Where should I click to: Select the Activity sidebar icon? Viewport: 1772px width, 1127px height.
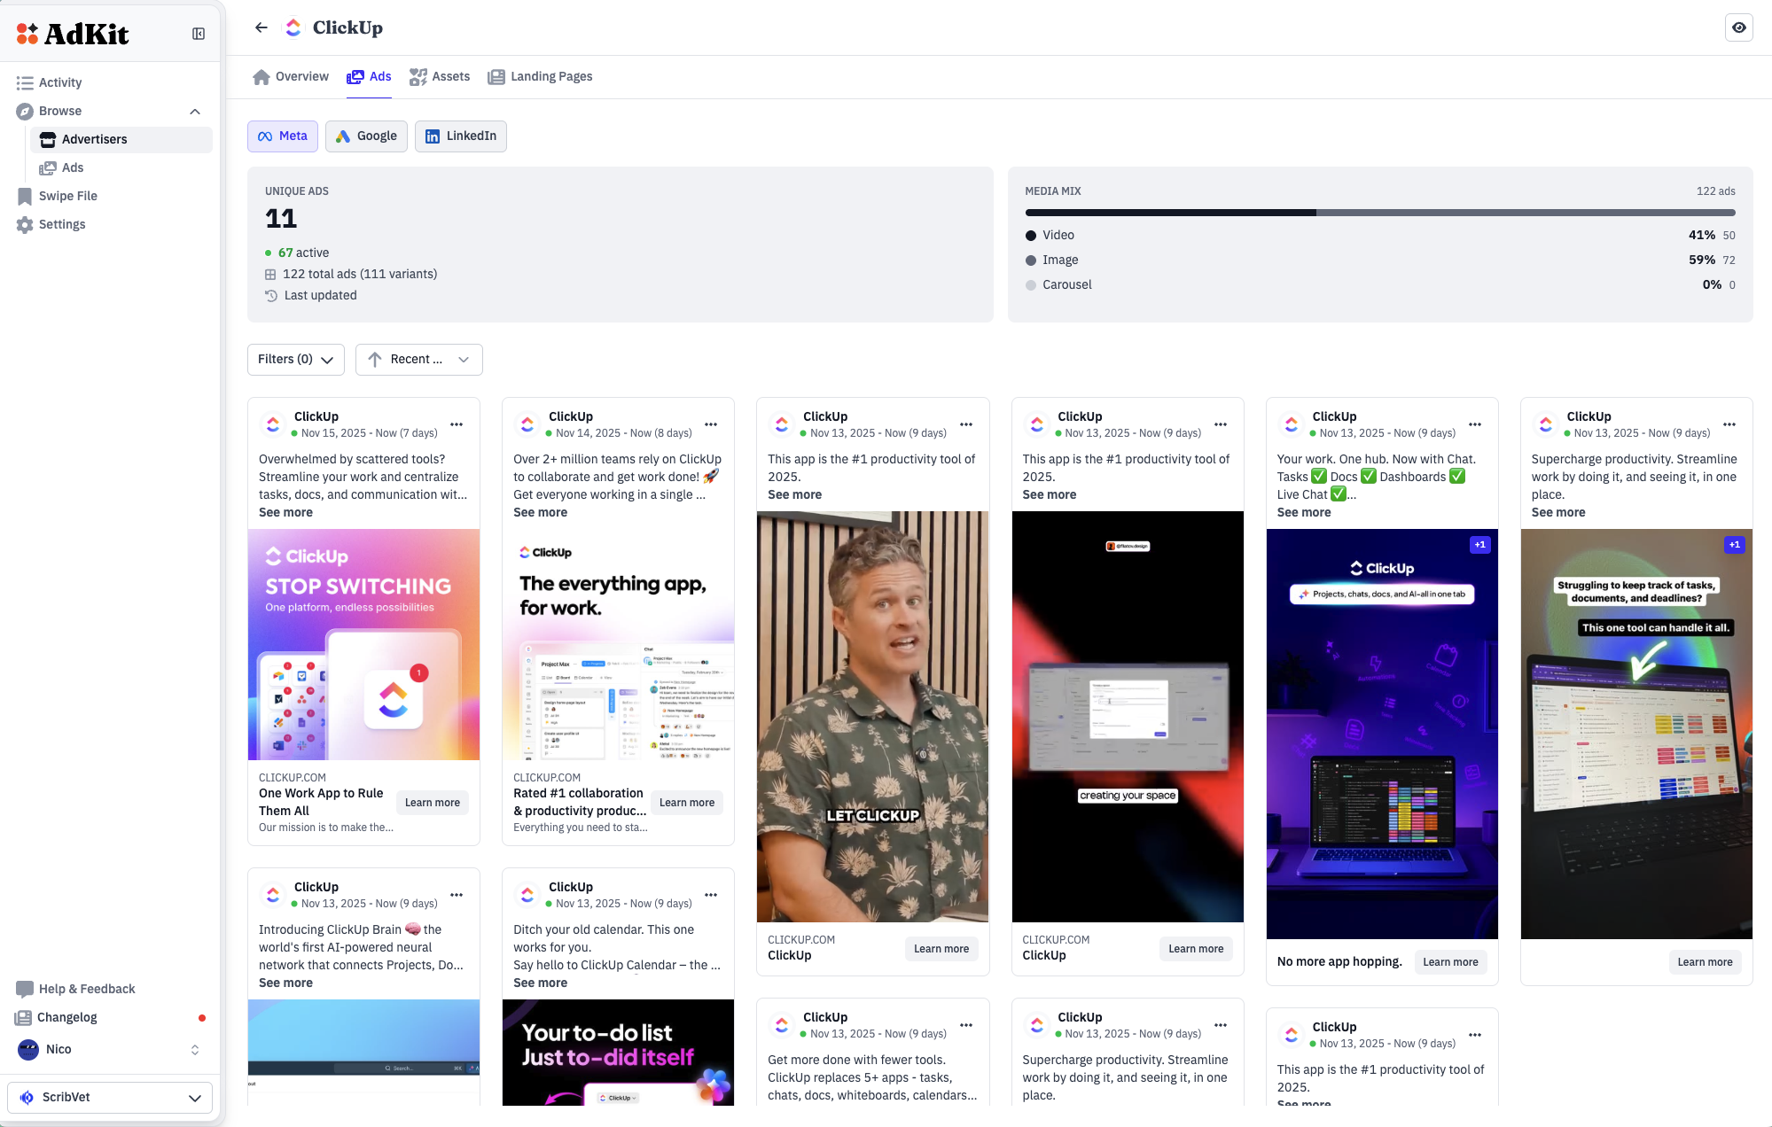24,82
